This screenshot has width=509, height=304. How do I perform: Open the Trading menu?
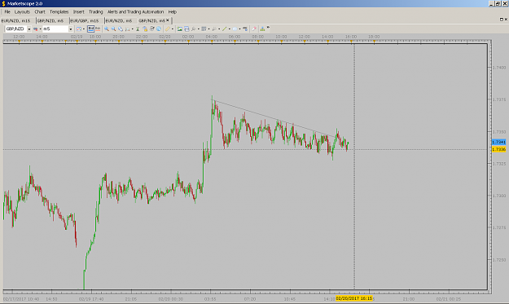tap(95, 11)
